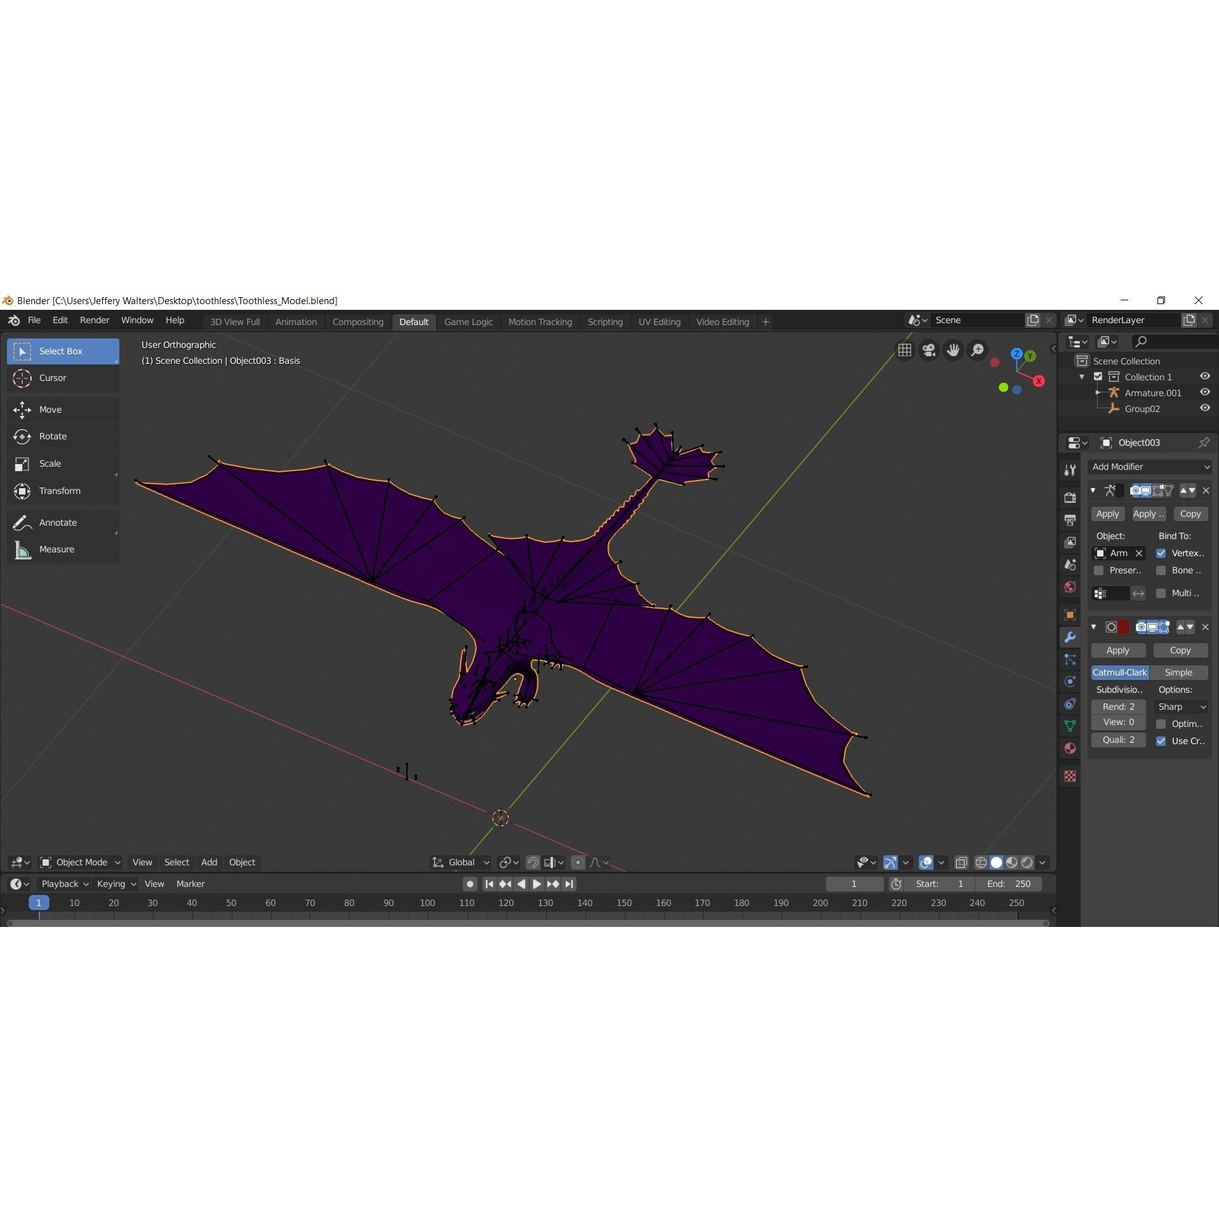Collapse Collection 1 in outliner

pyautogui.click(x=1082, y=376)
